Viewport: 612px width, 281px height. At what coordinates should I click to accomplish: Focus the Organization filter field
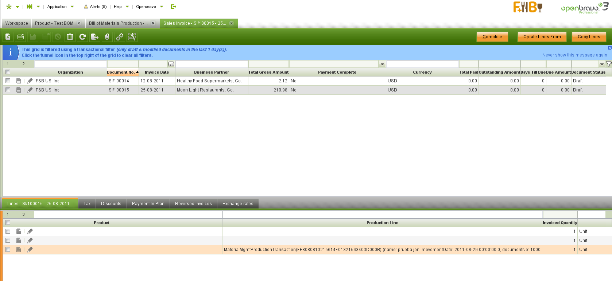coord(70,64)
